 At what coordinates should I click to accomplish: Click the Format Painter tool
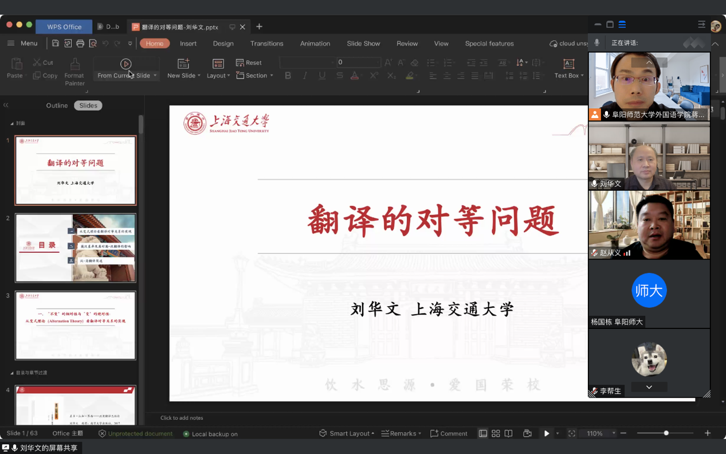[74, 71]
